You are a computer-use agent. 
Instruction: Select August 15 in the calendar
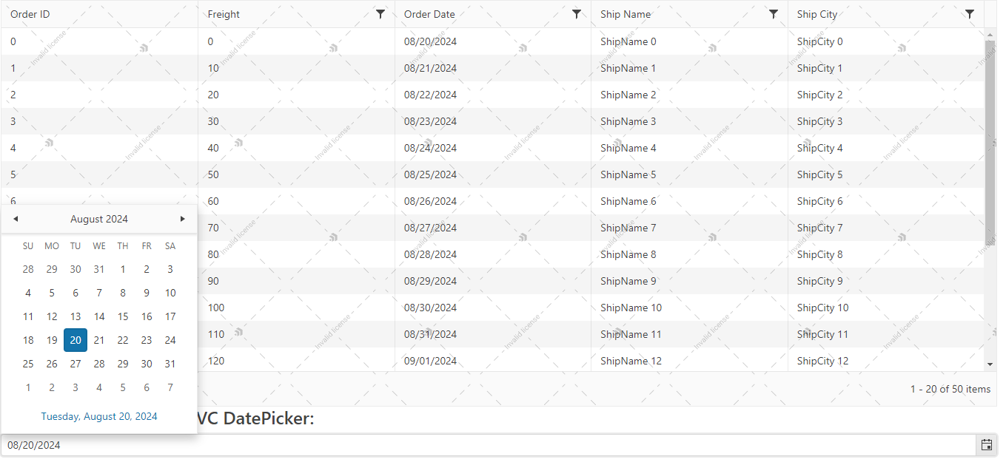[123, 316]
